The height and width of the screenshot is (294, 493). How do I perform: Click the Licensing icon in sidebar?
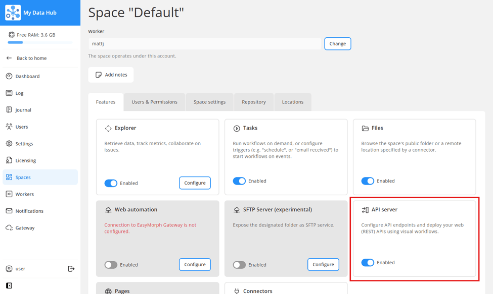pyautogui.click(x=9, y=160)
